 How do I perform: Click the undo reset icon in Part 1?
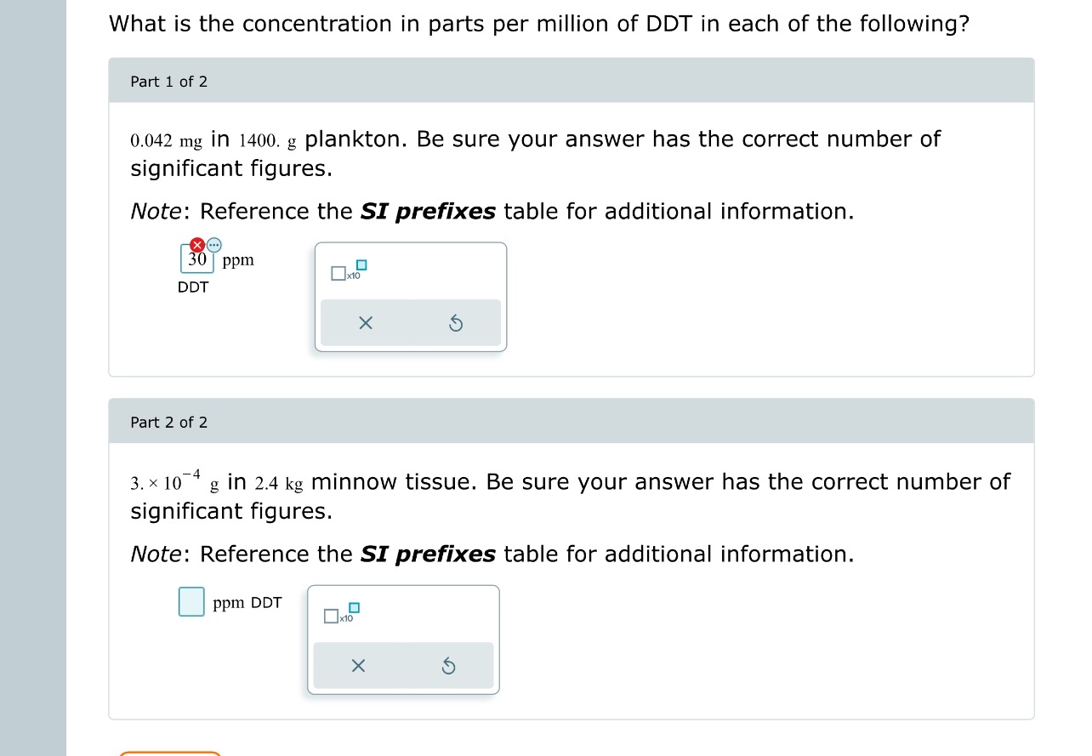pyautogui.click(x=456, y=322)
